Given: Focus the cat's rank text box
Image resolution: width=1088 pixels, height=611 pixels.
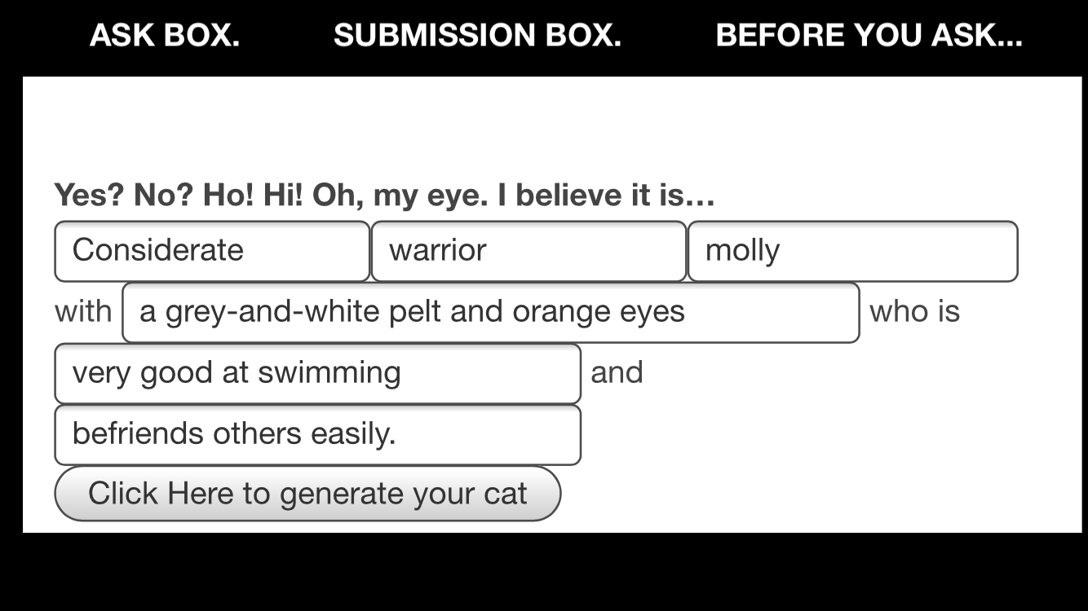Looking at the screenshot, I should (x=529, y=251).
